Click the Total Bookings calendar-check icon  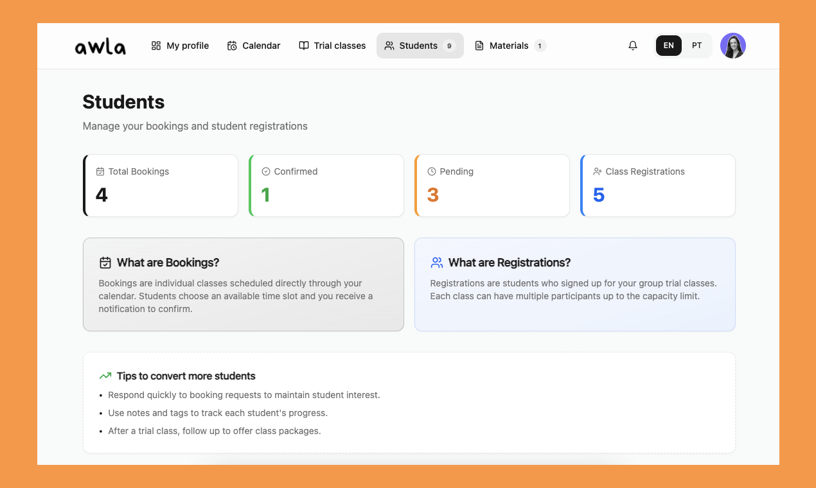tap(101, 171)
